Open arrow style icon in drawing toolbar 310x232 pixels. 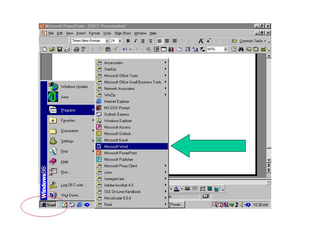pyautogui.click(x=202, y=189)
